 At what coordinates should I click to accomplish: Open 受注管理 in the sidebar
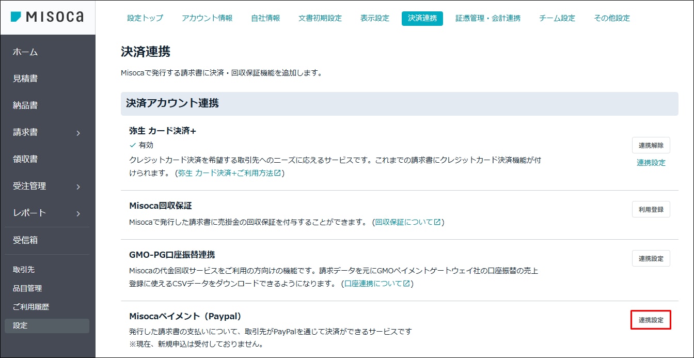29,186
